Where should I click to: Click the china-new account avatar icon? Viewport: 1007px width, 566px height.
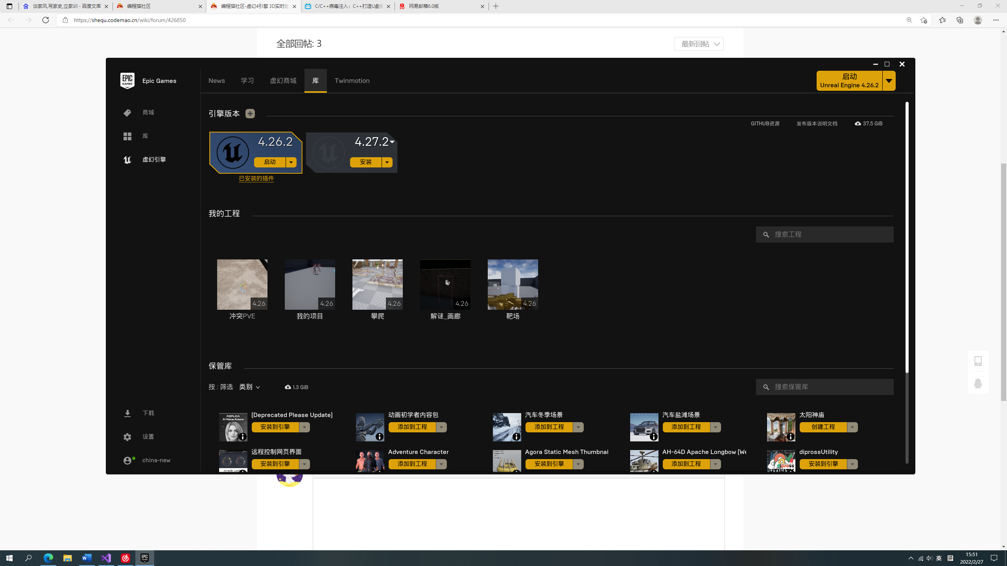coord(128,460)
